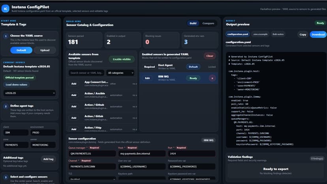Click the Port field 1414
Screen dimensions: 327x184
click(x=192, y=154)
